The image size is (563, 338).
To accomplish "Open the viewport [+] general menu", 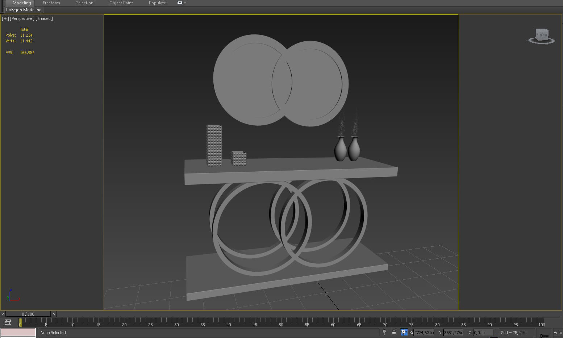I will point(5,18).
